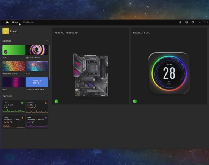Click the green status dot under ASUS Motherboard
This screenshot has width=209, height=165.
click(56, 101)
